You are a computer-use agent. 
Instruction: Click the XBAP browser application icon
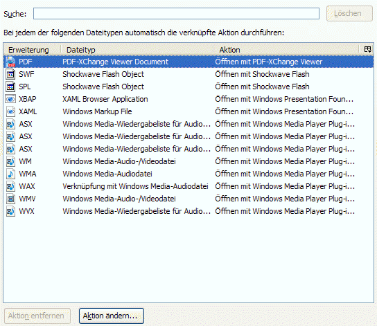pos(10,99)
